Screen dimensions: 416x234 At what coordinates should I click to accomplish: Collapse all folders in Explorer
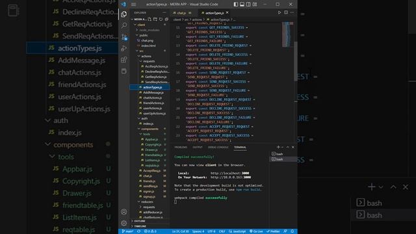click(166, 19)
